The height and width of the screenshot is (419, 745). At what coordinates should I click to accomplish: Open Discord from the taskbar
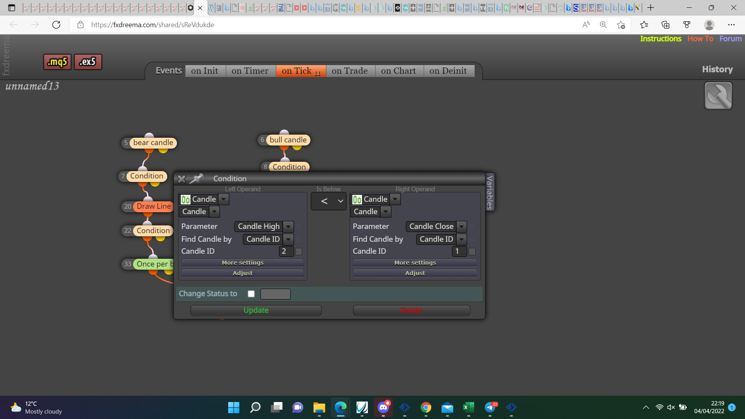(x=383, y=407)
